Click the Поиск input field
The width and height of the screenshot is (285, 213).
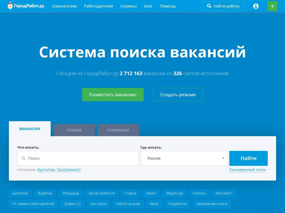78,158
